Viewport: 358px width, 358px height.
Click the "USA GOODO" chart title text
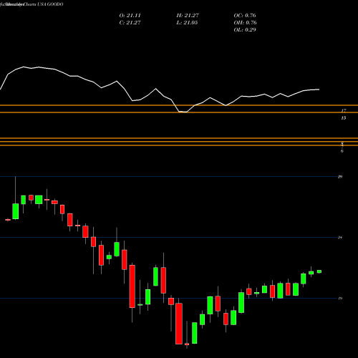[x=50, y=4]
